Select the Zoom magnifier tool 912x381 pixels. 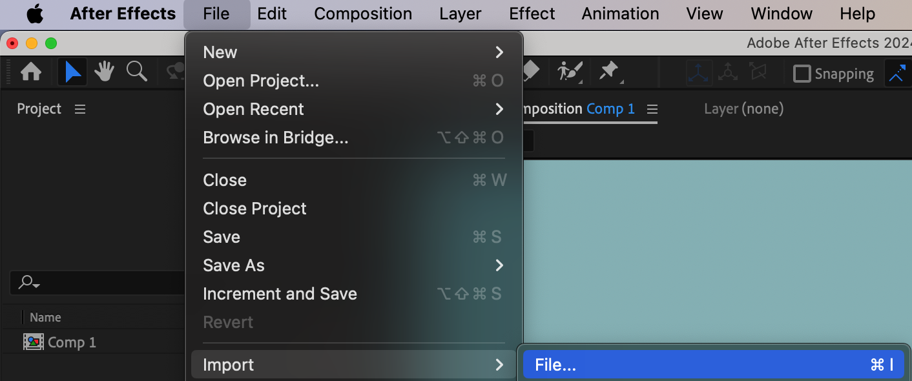(x=137, y=72)
